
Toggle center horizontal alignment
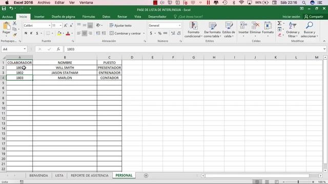(85, 33)
